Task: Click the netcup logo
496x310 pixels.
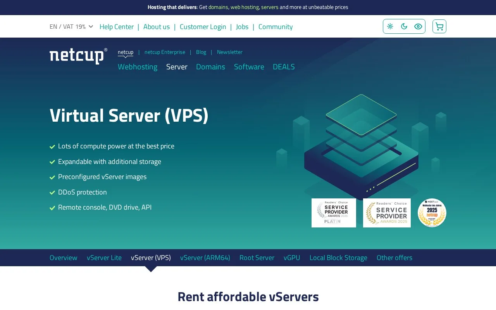Action: (x=78, y=56)
